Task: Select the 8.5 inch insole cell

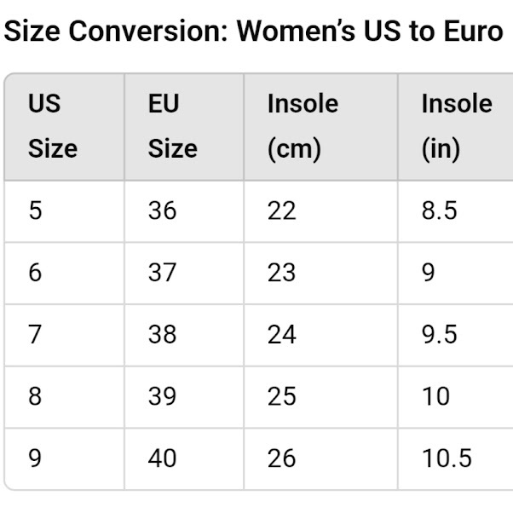Action: point(439,210)
